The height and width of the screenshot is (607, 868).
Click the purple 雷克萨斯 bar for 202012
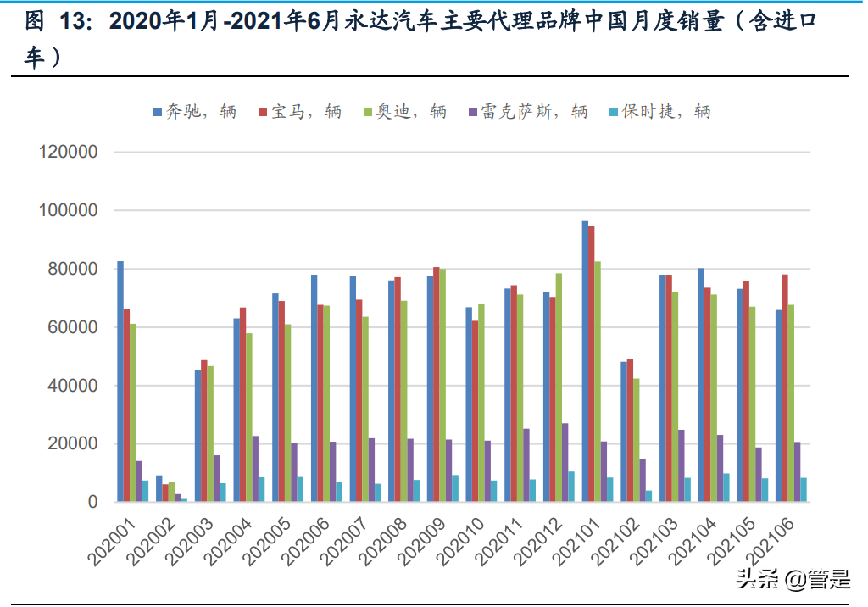(x=565, y=462)
